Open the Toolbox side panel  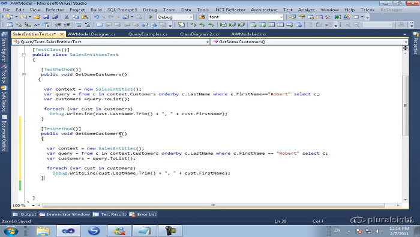4,73
